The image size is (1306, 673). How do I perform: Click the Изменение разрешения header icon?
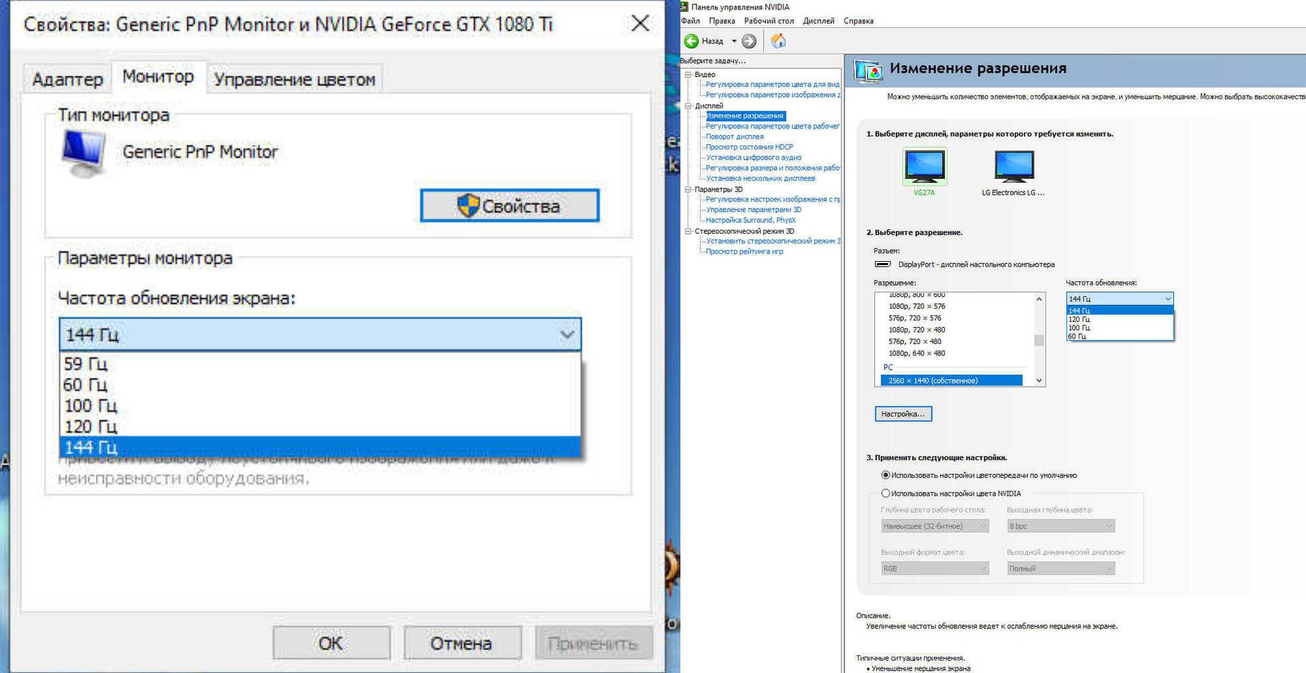tap(868, 71)
